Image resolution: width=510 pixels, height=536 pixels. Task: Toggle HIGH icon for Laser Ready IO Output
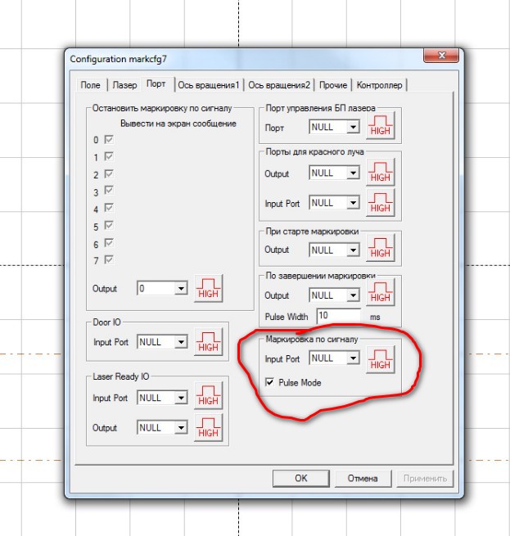(x=208, y=427)
